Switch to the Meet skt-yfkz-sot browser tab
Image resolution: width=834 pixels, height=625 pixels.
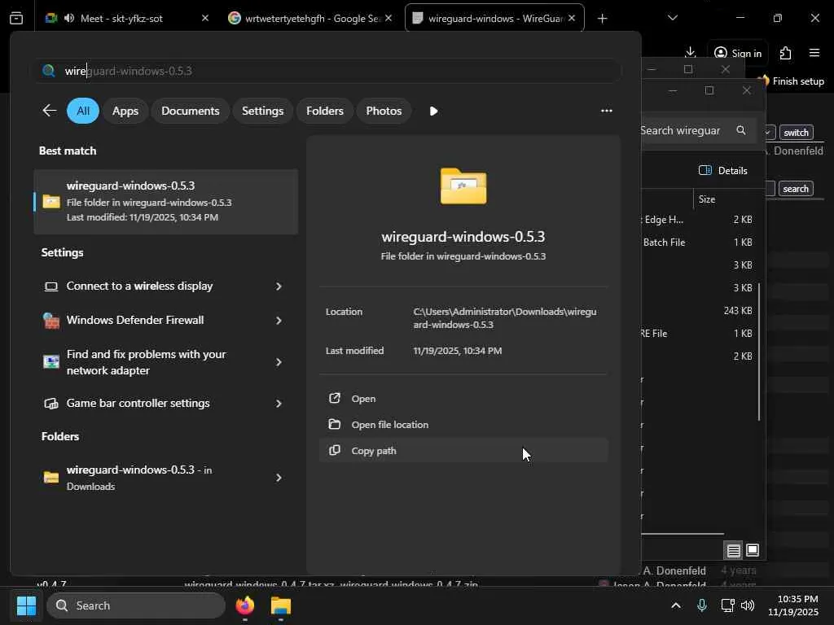pos(126,18)
